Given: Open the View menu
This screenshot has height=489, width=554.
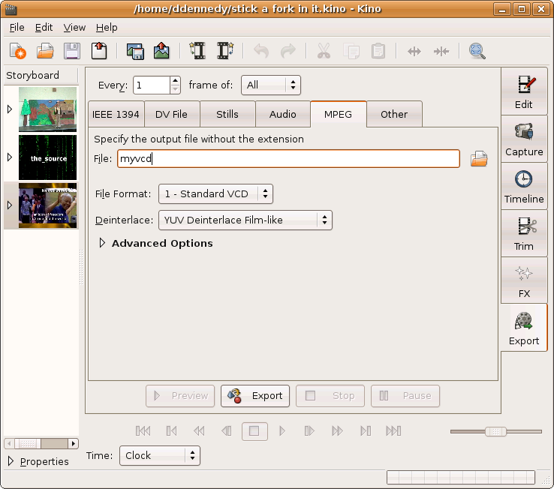Looking at the screenshot, I should click(74, 27).
